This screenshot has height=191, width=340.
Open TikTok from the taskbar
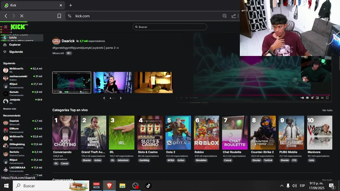click(148, 186)
